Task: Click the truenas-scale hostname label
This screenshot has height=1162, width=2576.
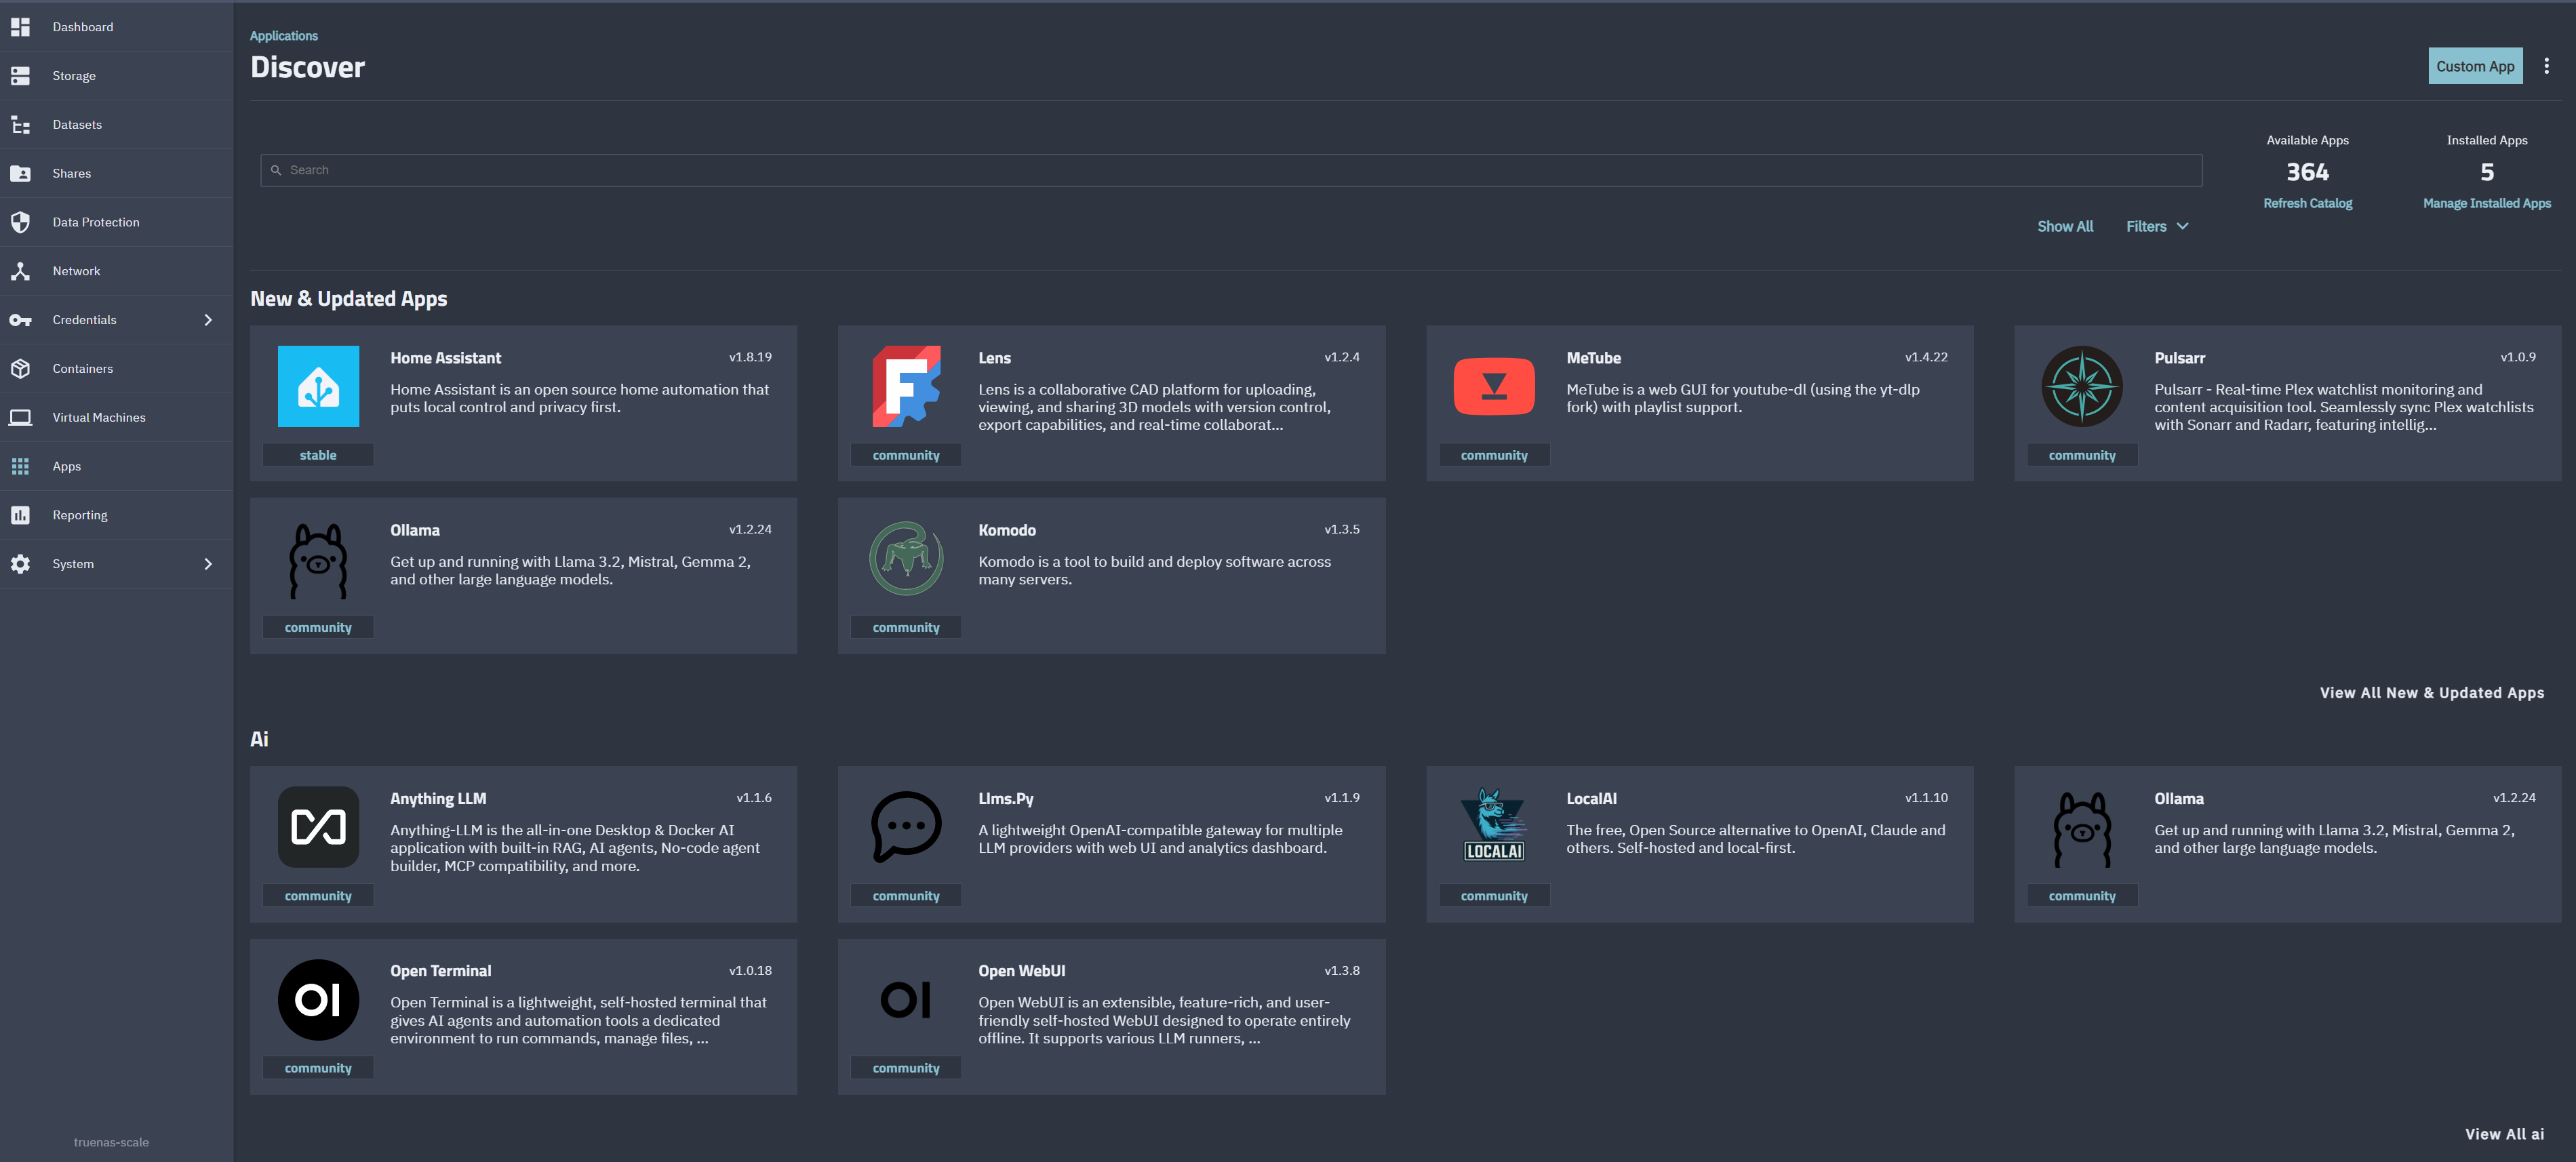Action: point(111,1142)
